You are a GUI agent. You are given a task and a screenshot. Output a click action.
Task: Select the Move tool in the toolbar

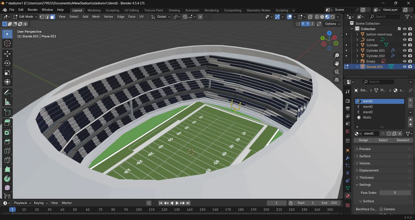(7, 54)
